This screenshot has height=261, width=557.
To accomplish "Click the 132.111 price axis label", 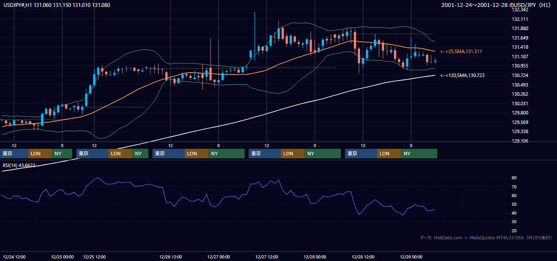I will [520, 19].
